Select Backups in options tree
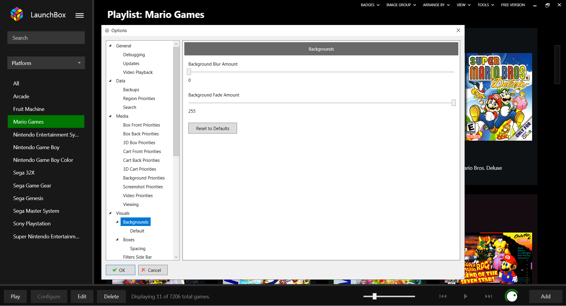The width and height of the screenshot is (566, 306). [131, 89]
